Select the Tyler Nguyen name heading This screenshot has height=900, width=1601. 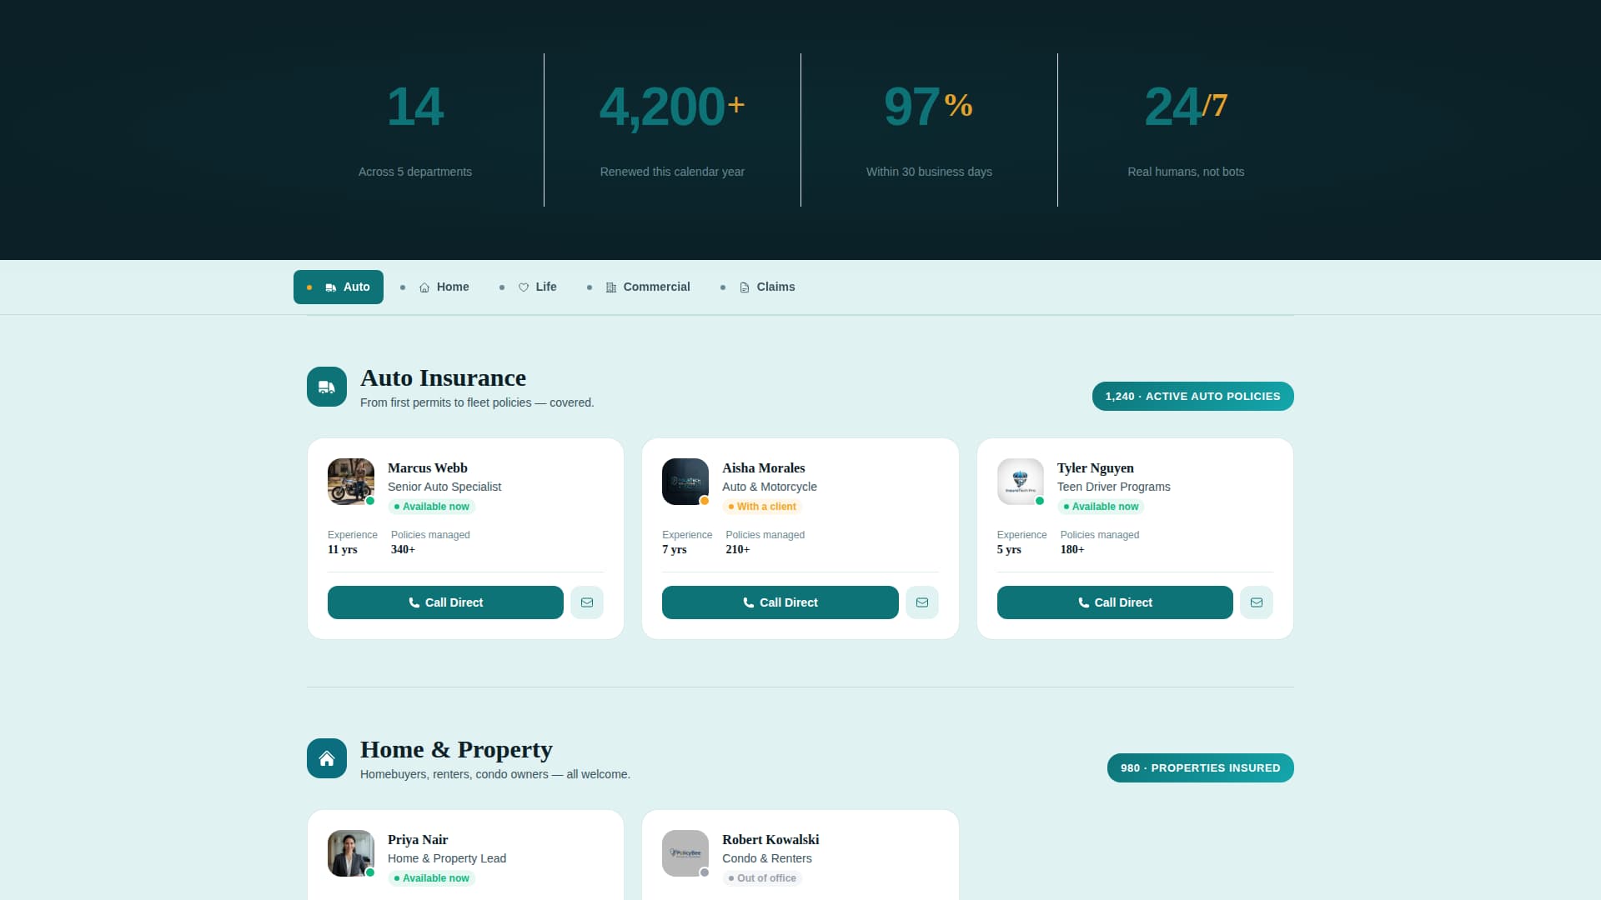[1096, 468]
